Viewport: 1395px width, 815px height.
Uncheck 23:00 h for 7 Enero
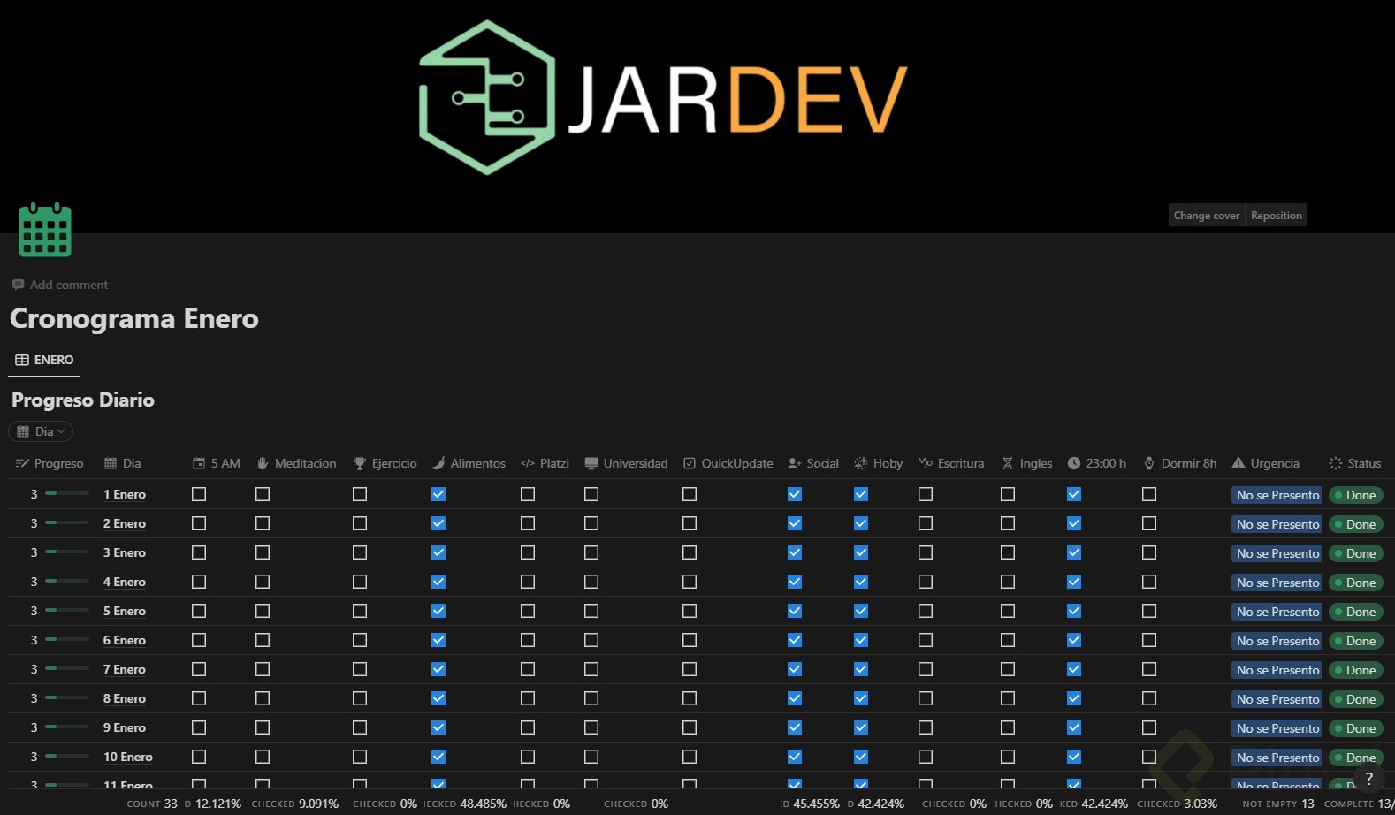(1074, 669)
